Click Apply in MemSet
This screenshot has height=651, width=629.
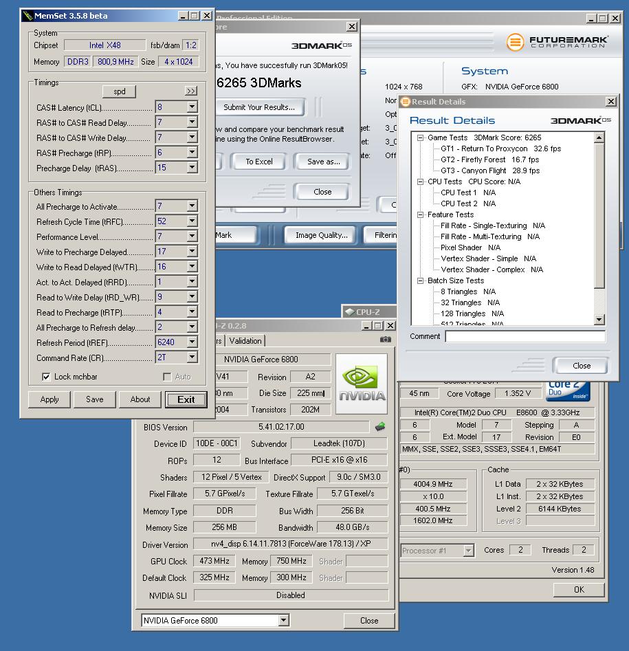[49, 399]
